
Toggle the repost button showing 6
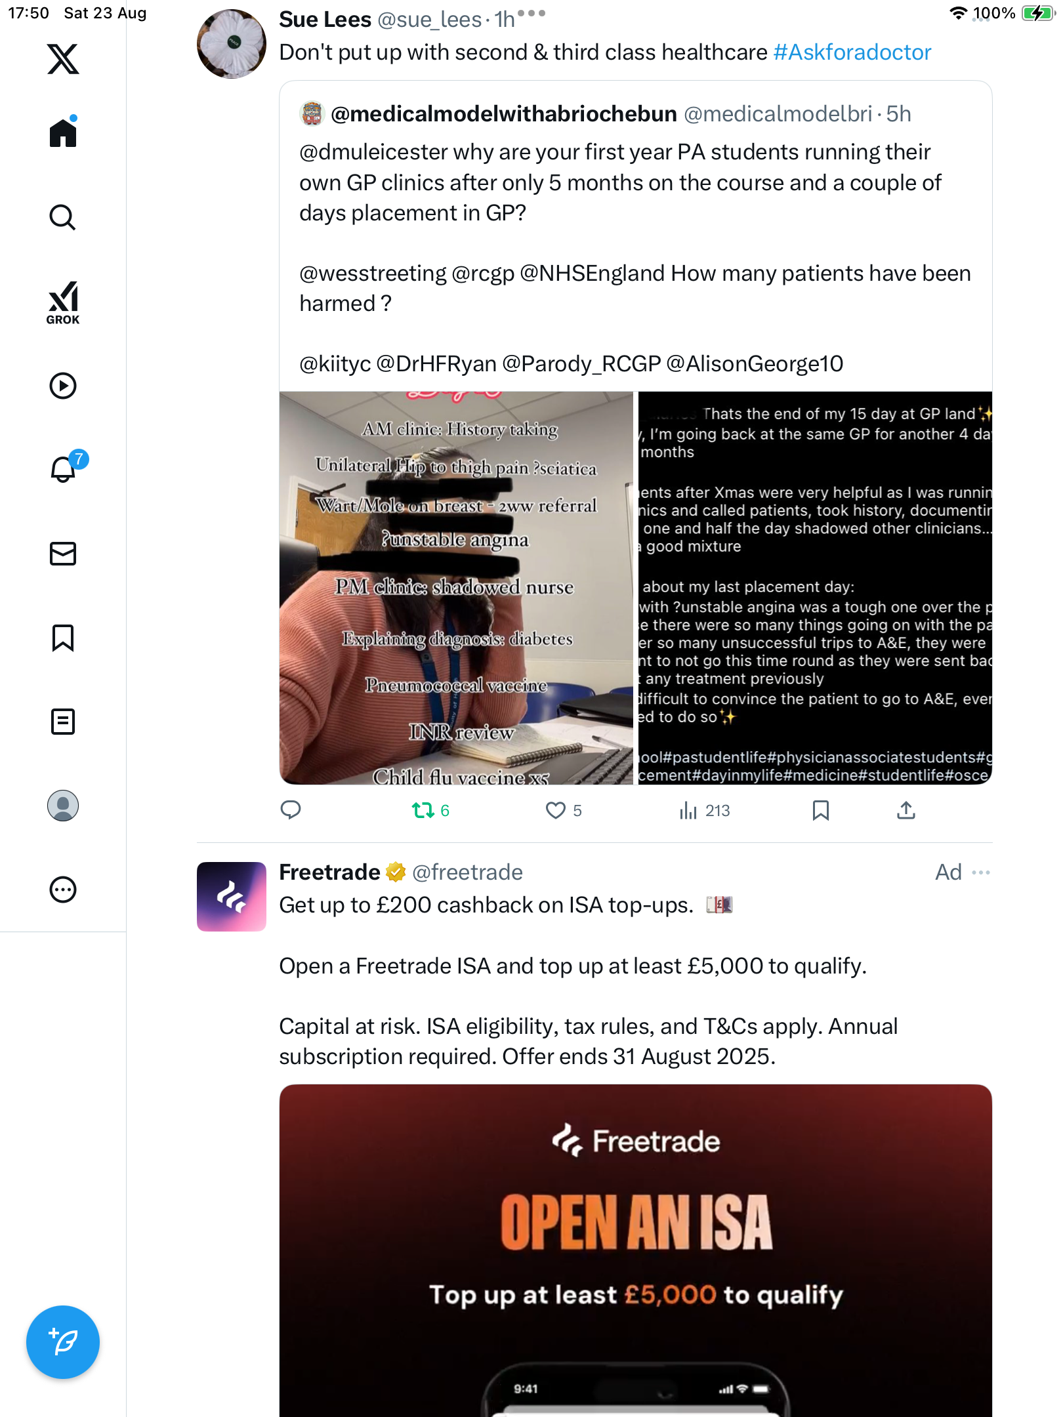430,811
